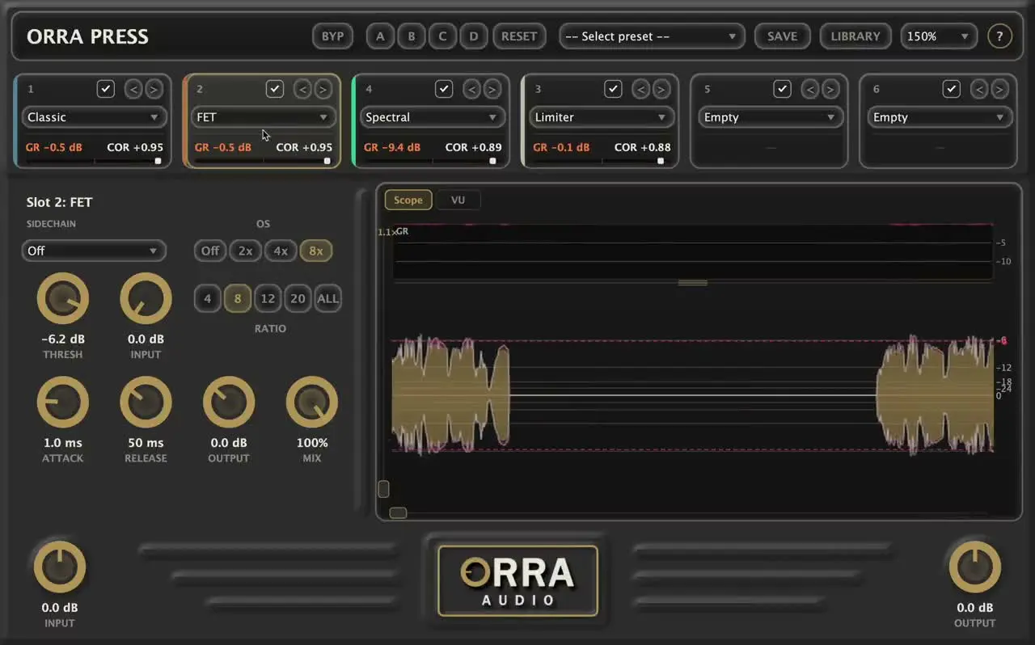Viewport: 1035px width, 645px height.
Task: Click the THRESH knob
Action: 62,298
